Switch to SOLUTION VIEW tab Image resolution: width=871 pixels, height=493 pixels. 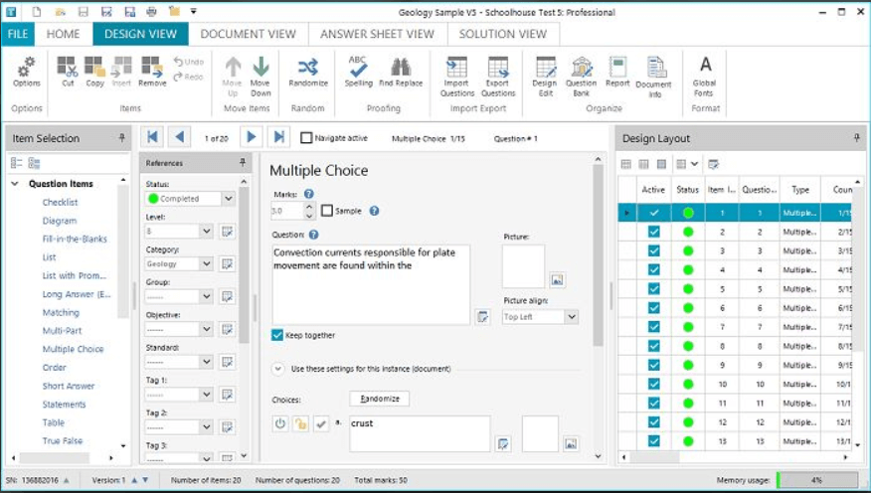click(503, 34)
